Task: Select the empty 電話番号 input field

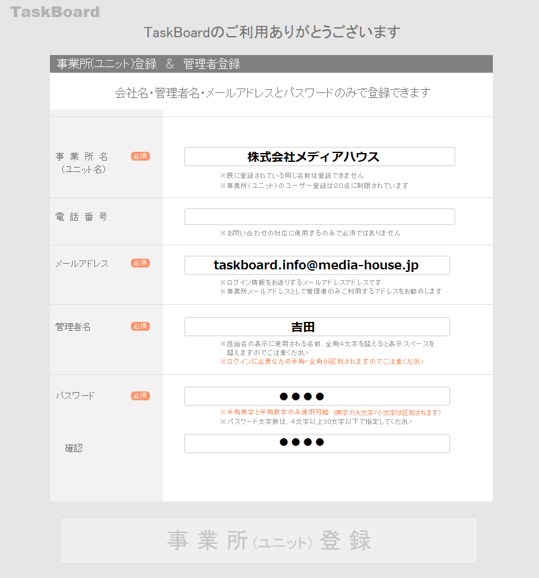Action: (x=319, y=217)
